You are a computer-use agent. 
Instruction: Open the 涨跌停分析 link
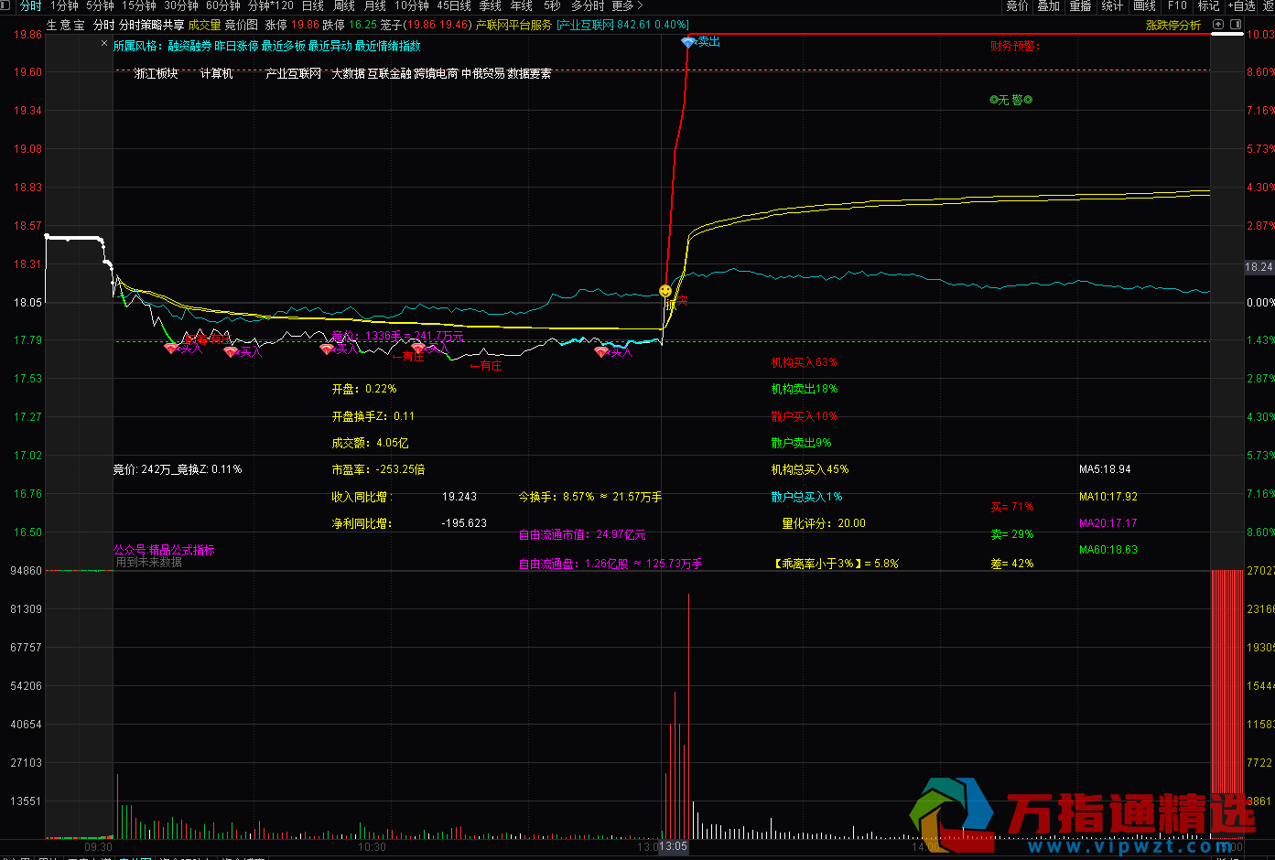pos(1172,26)
